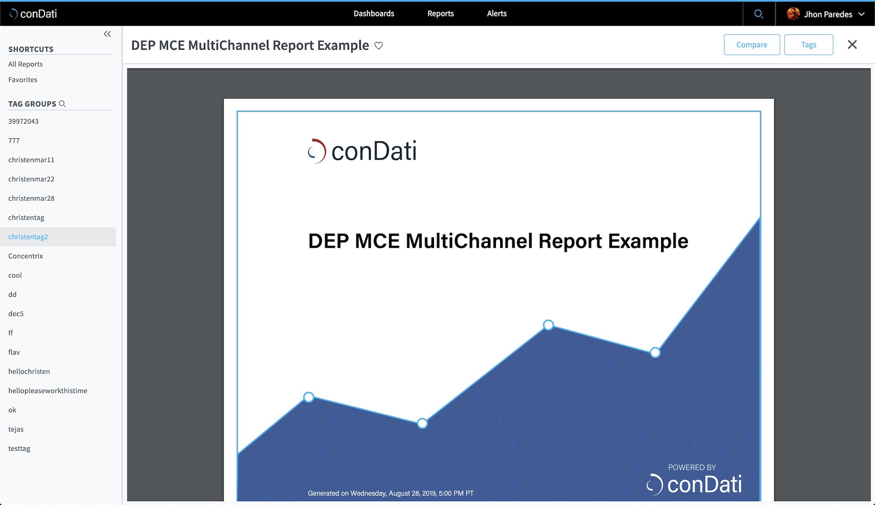Favorite the report with heart icon

[x=378, y=46]
